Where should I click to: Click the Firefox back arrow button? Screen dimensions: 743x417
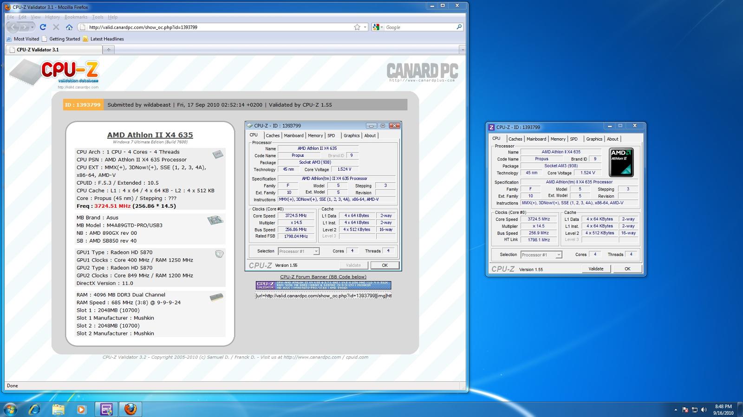[x=13, y=27]
